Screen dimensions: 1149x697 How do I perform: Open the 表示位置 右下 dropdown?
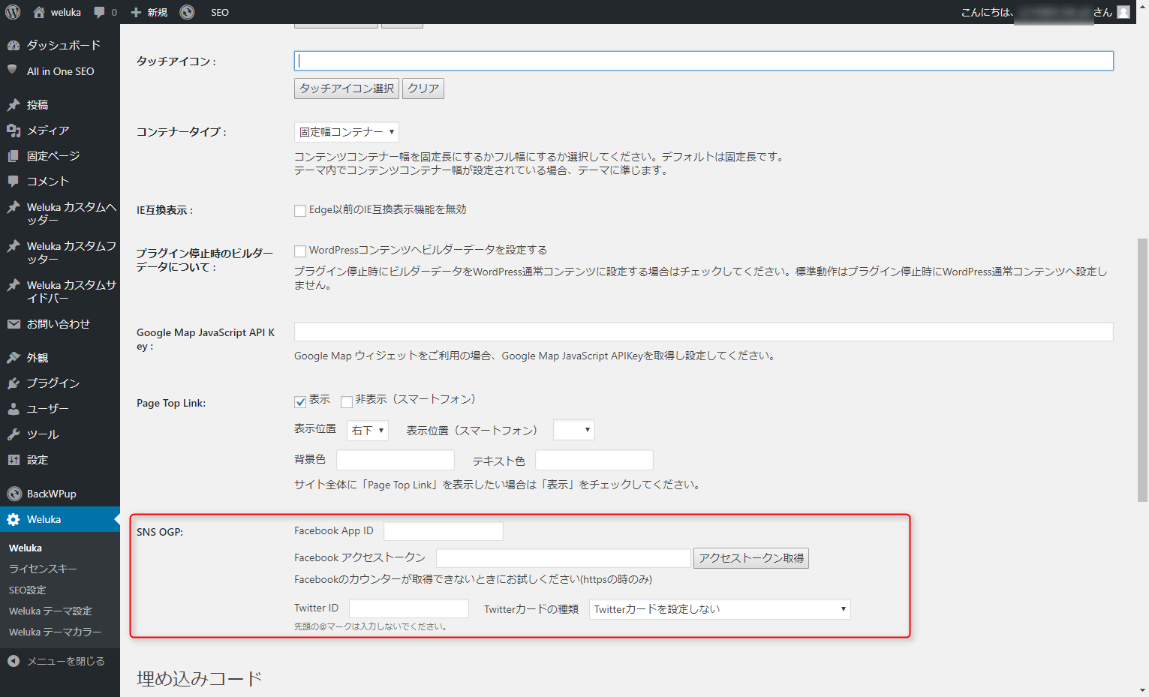[368, 430]
